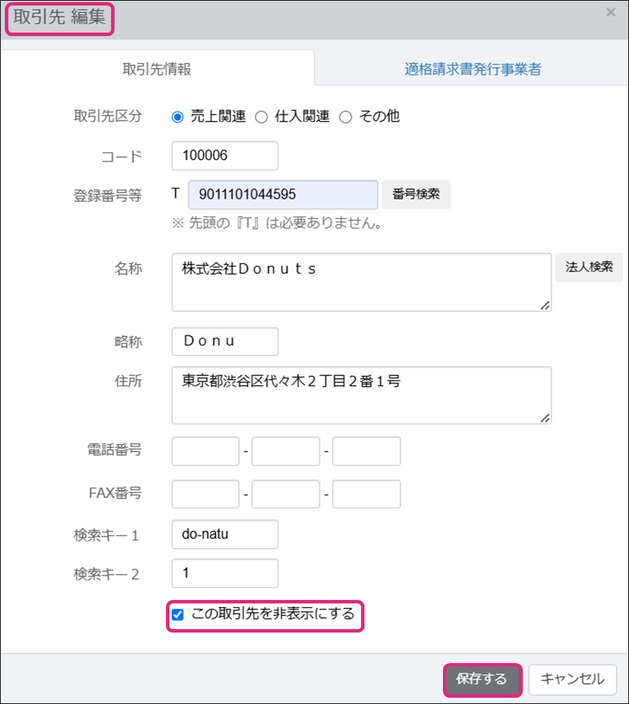Open the 取引先情報 tab

(157, 69)
